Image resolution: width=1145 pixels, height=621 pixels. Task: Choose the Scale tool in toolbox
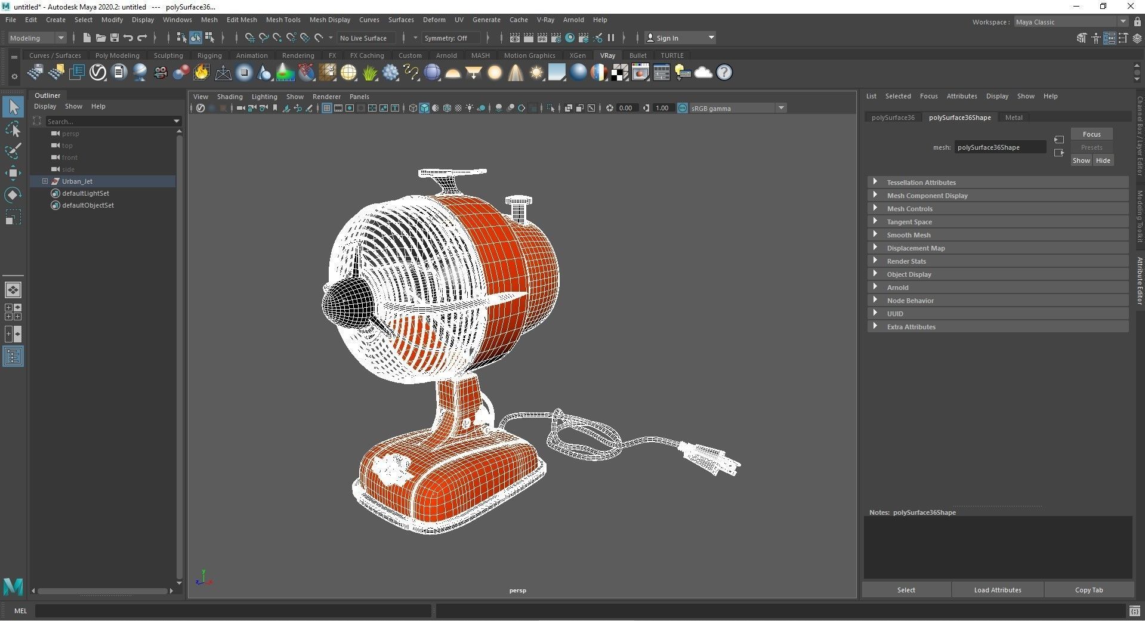(13, 217)
